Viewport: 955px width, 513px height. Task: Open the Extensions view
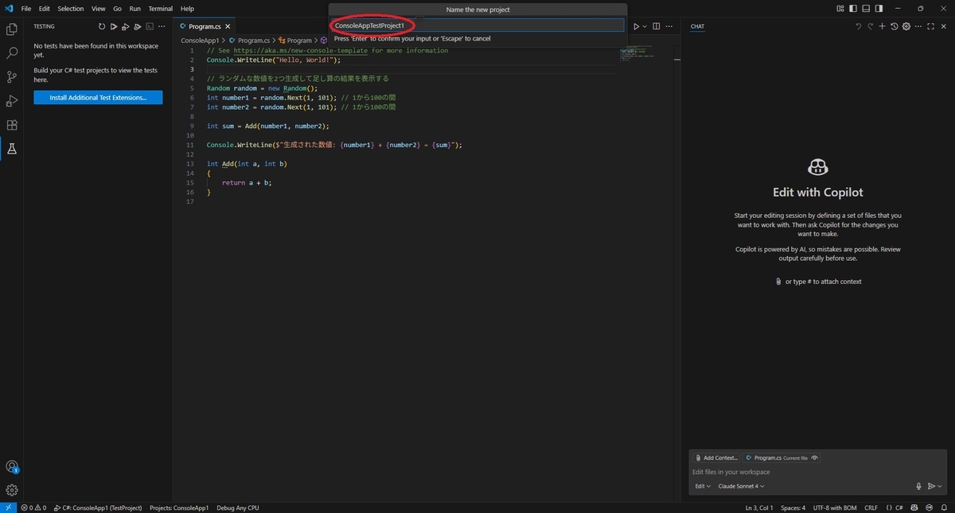click(12, 125)
